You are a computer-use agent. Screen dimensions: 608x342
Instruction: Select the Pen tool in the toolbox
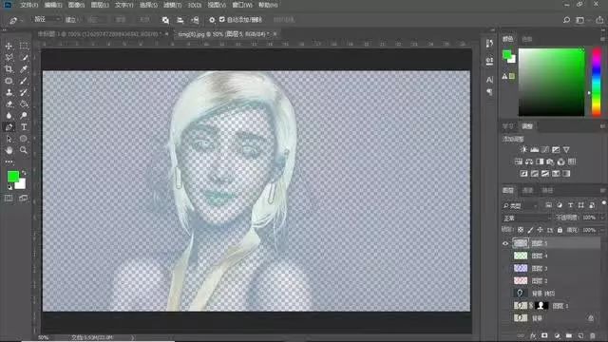pyautogui.click(x=9, y=126)
